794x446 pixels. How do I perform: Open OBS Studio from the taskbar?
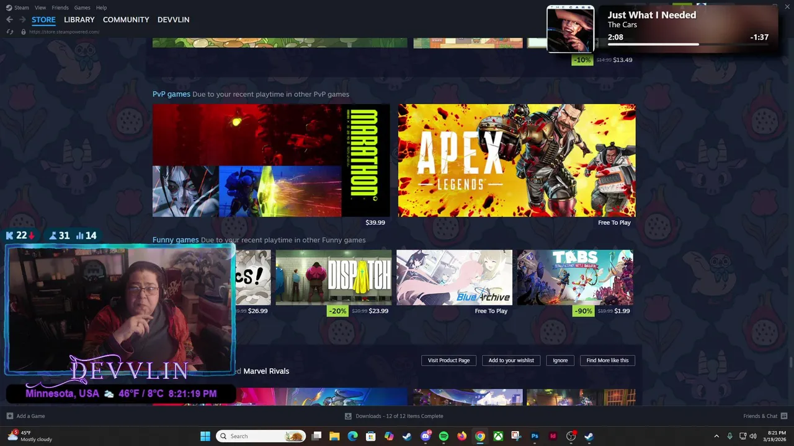[x=571, y=436]
